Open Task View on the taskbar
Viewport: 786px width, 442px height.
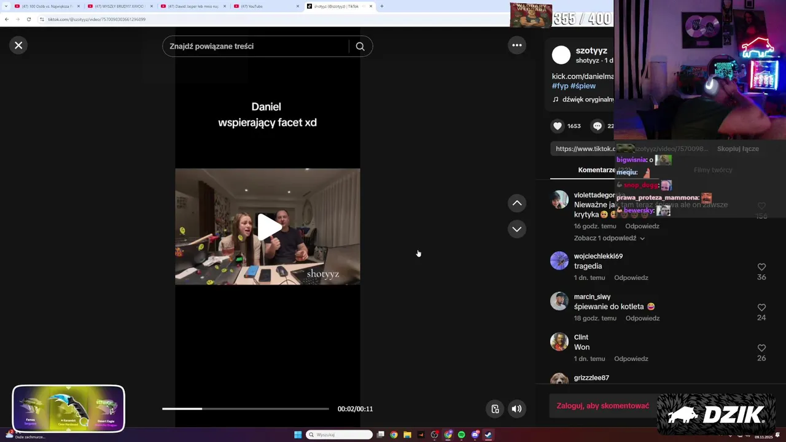pyautogui.click(x=381, y=435)
